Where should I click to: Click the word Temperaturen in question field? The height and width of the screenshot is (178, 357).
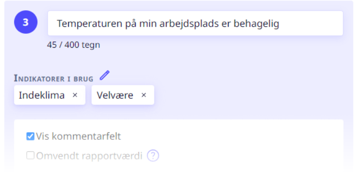(90, 24)
